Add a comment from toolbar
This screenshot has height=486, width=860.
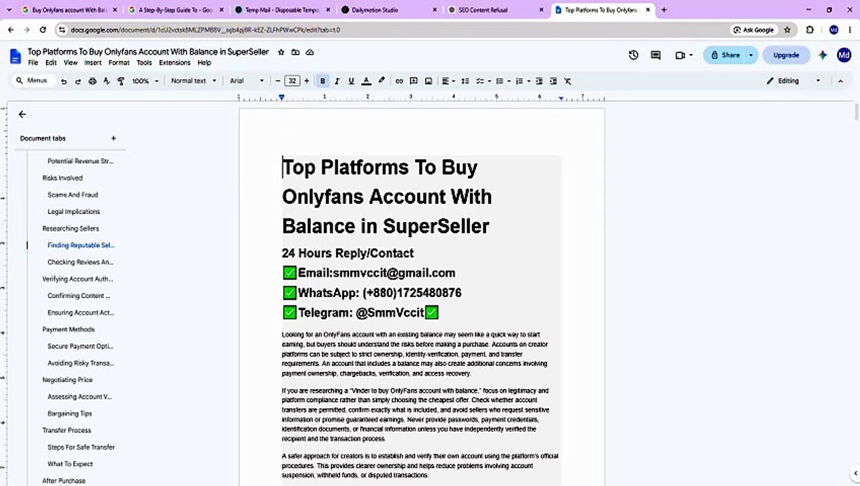click(x=414, y=81)
